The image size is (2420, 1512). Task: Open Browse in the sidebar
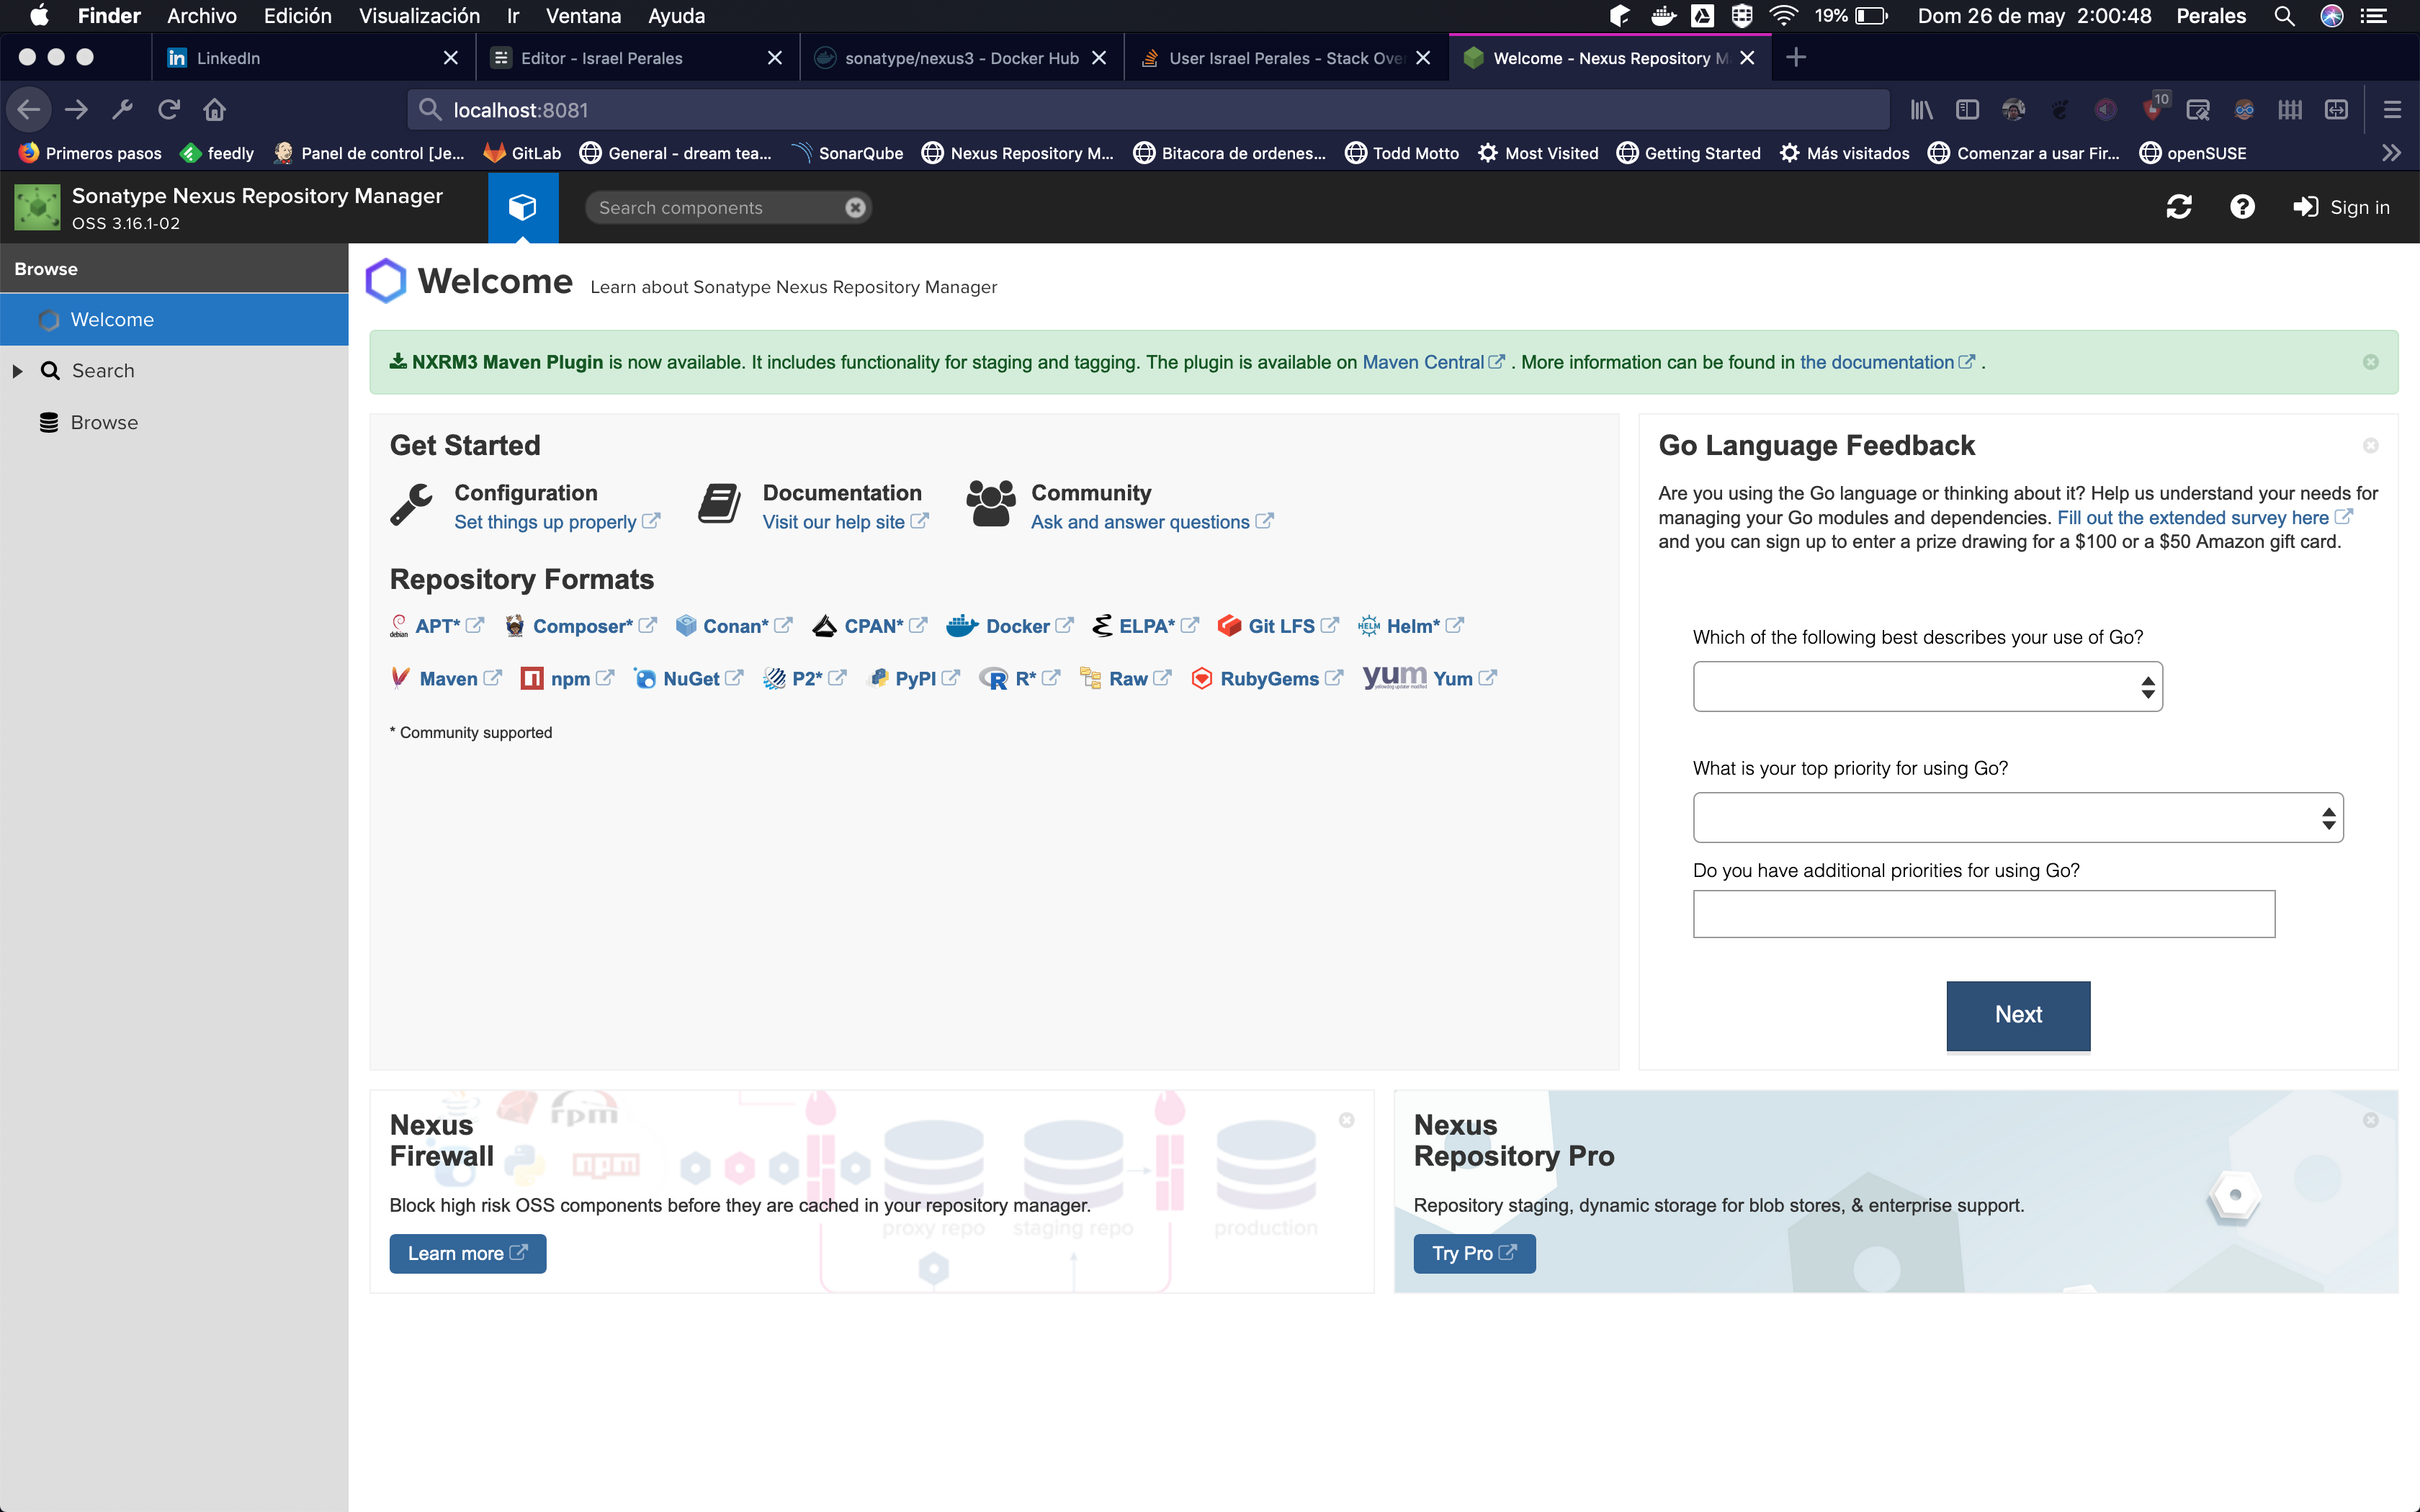(104, 423)
